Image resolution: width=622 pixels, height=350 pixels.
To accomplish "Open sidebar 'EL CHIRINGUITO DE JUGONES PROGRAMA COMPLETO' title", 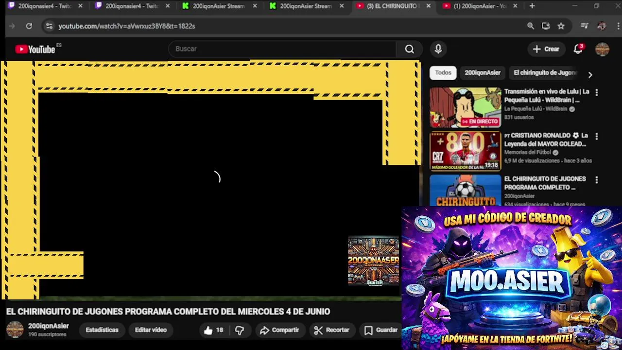I will pyautogui.click(x=545, y=183).
